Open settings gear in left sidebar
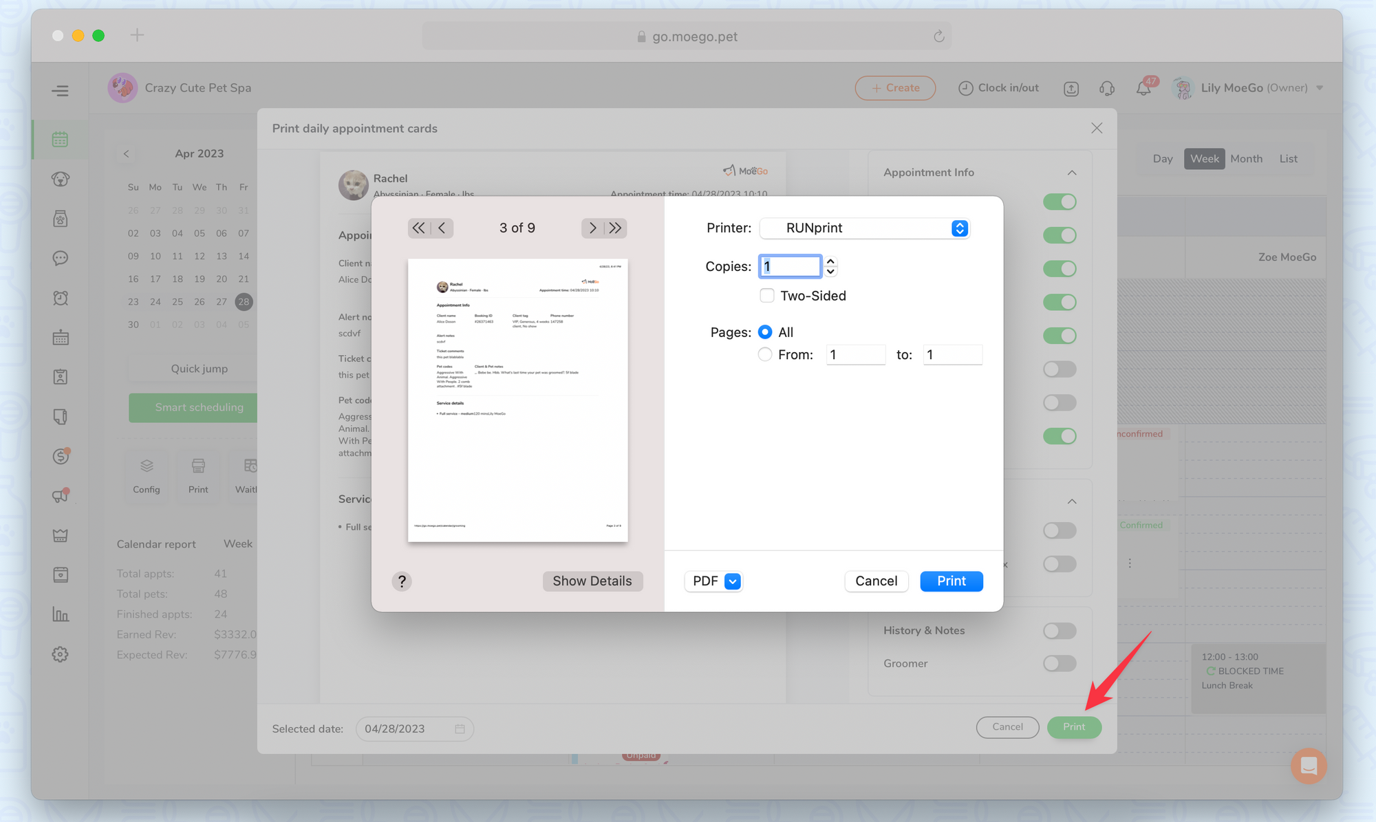This screenshot has width=1376, height=822. pyautogui.click(x=61, y=654)
